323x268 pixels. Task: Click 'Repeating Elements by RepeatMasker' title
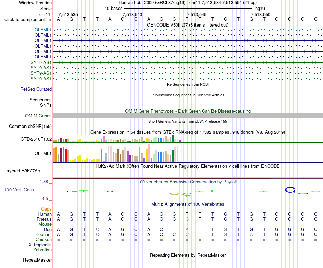[x=188, y=255]
